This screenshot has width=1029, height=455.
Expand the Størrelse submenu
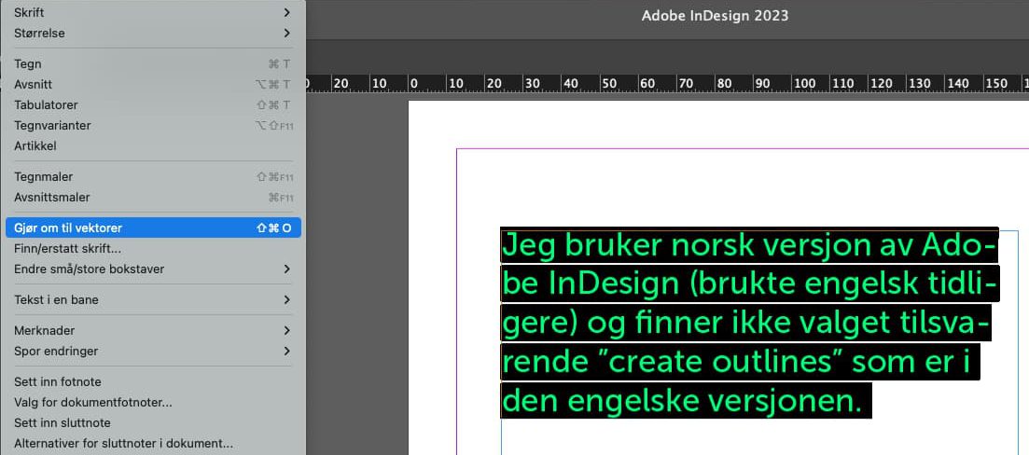(x=39, y=34)
